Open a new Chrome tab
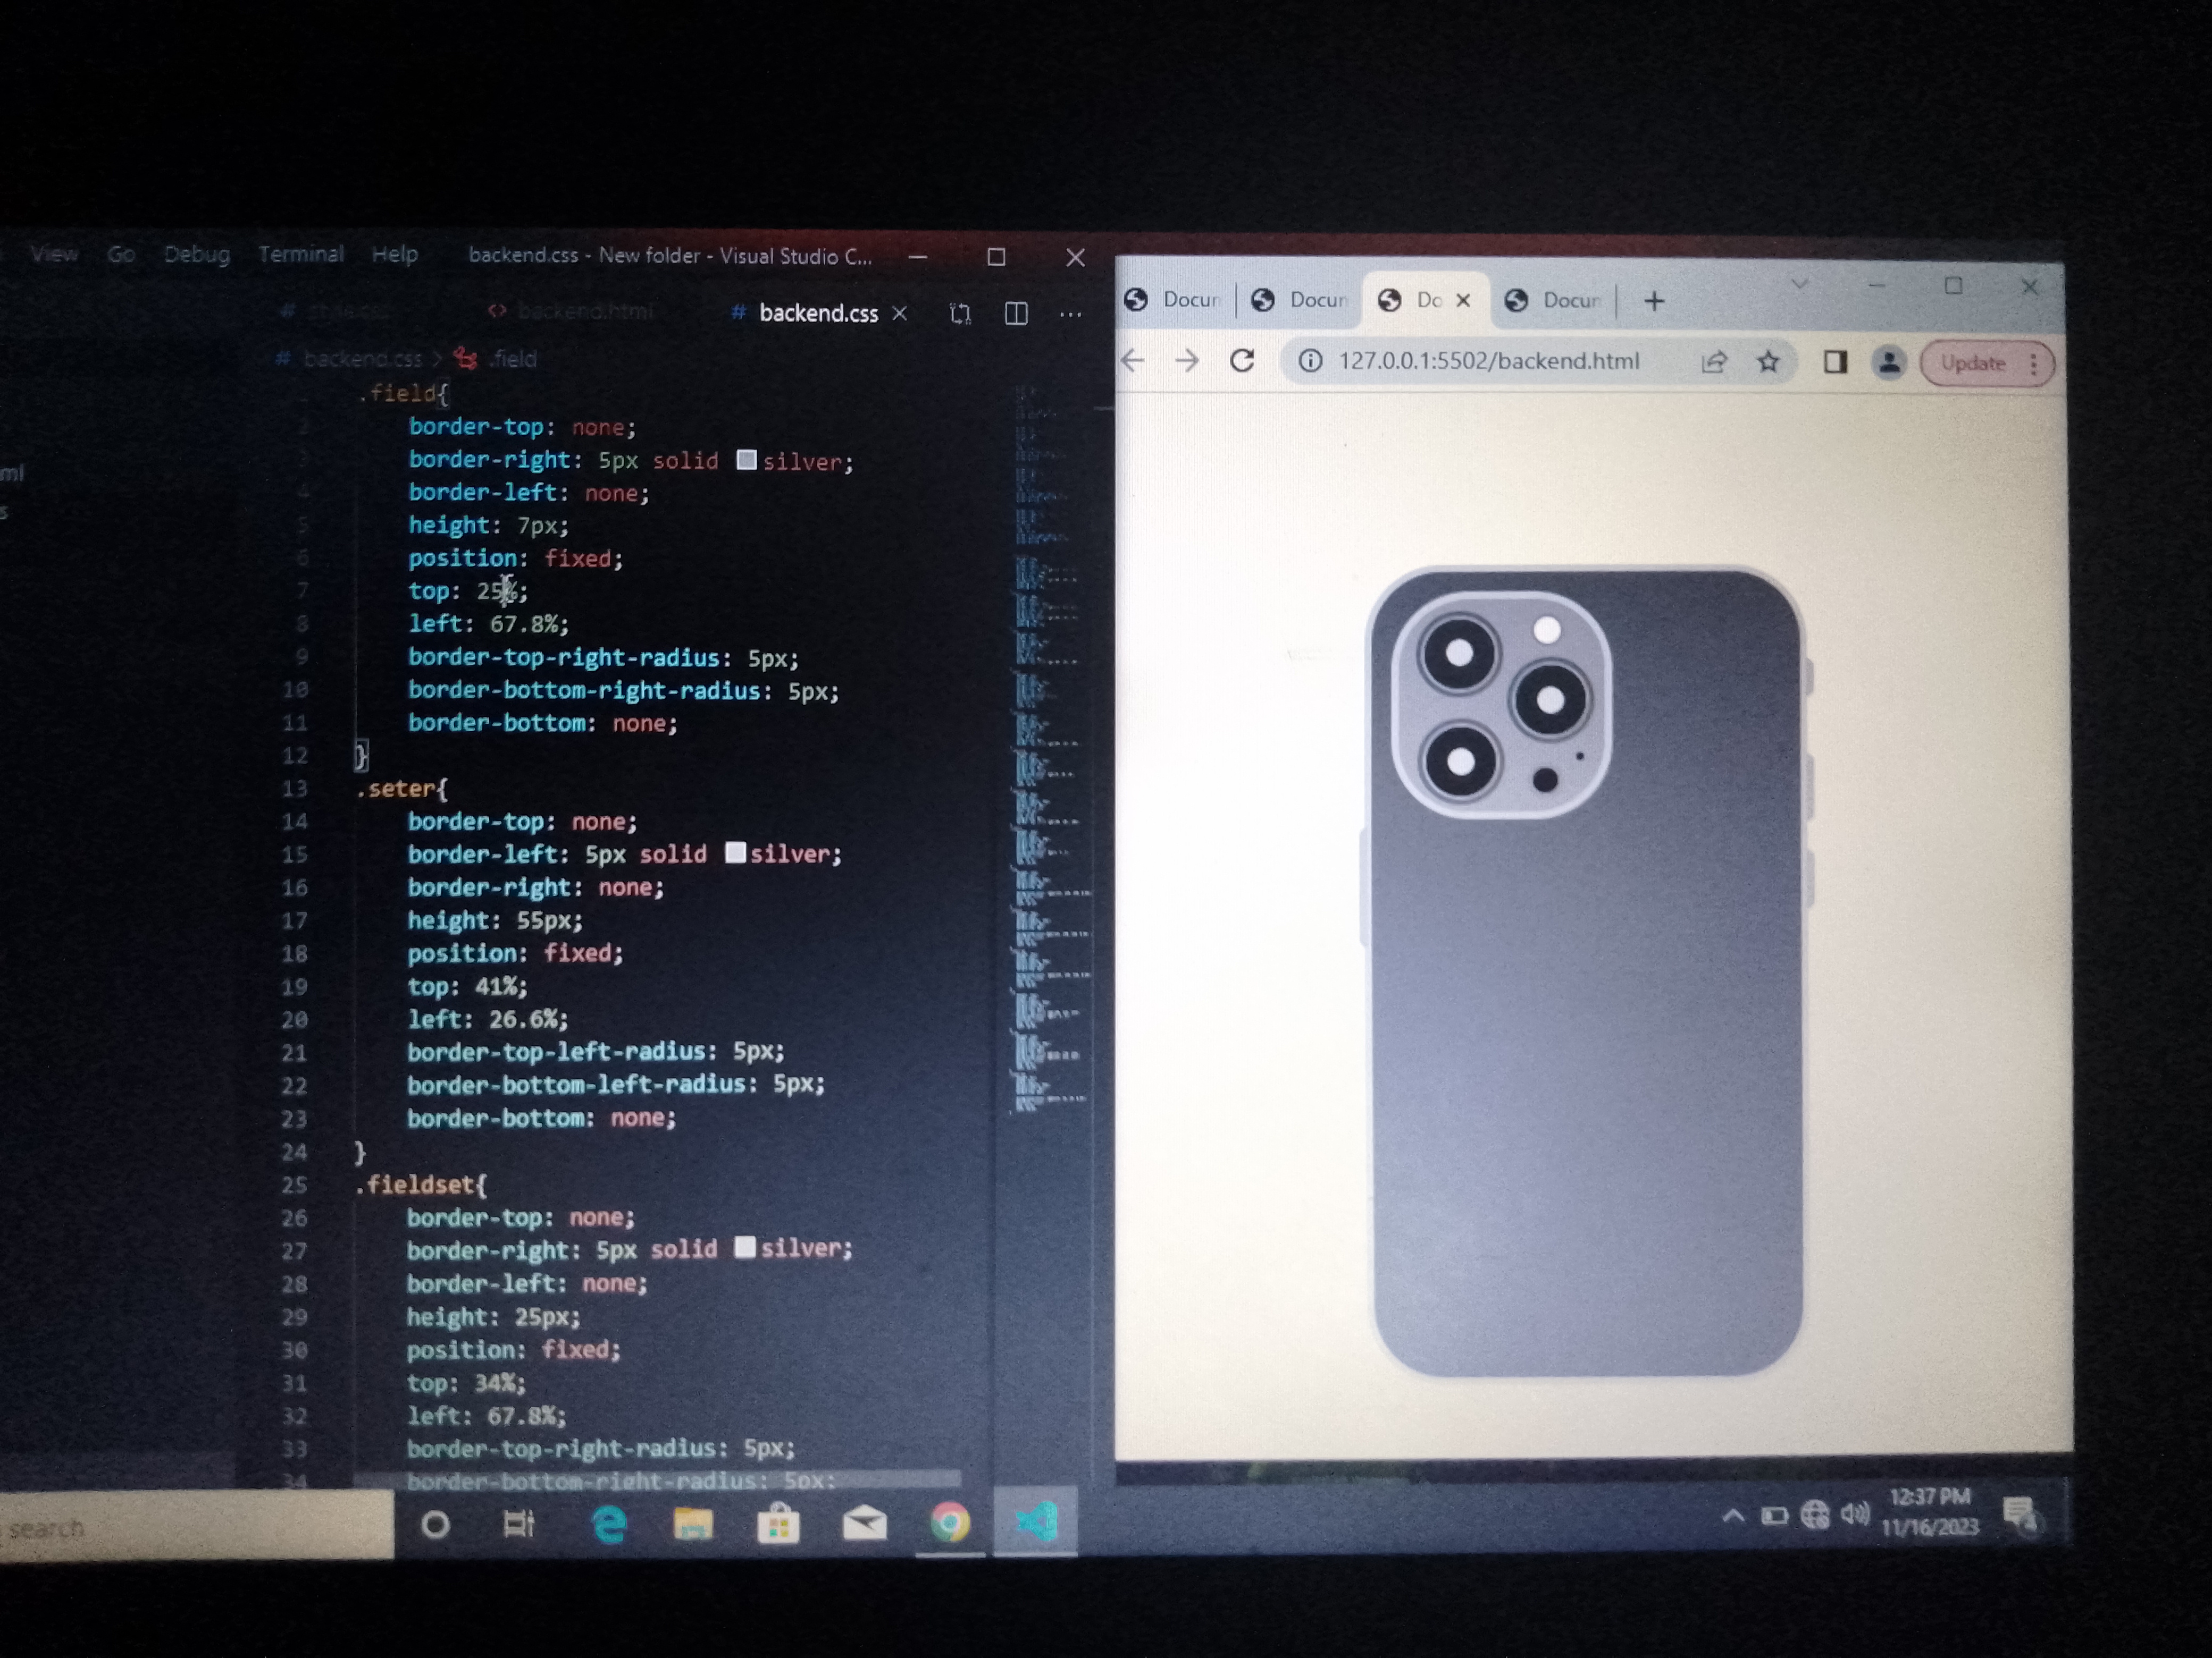 click(1654, 301)
